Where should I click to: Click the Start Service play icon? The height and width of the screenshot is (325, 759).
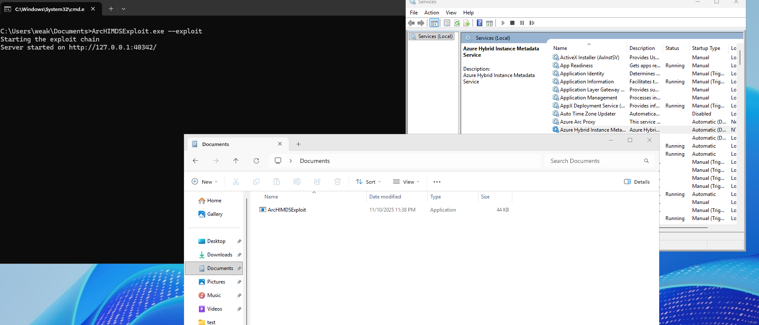tap(503, 23)
